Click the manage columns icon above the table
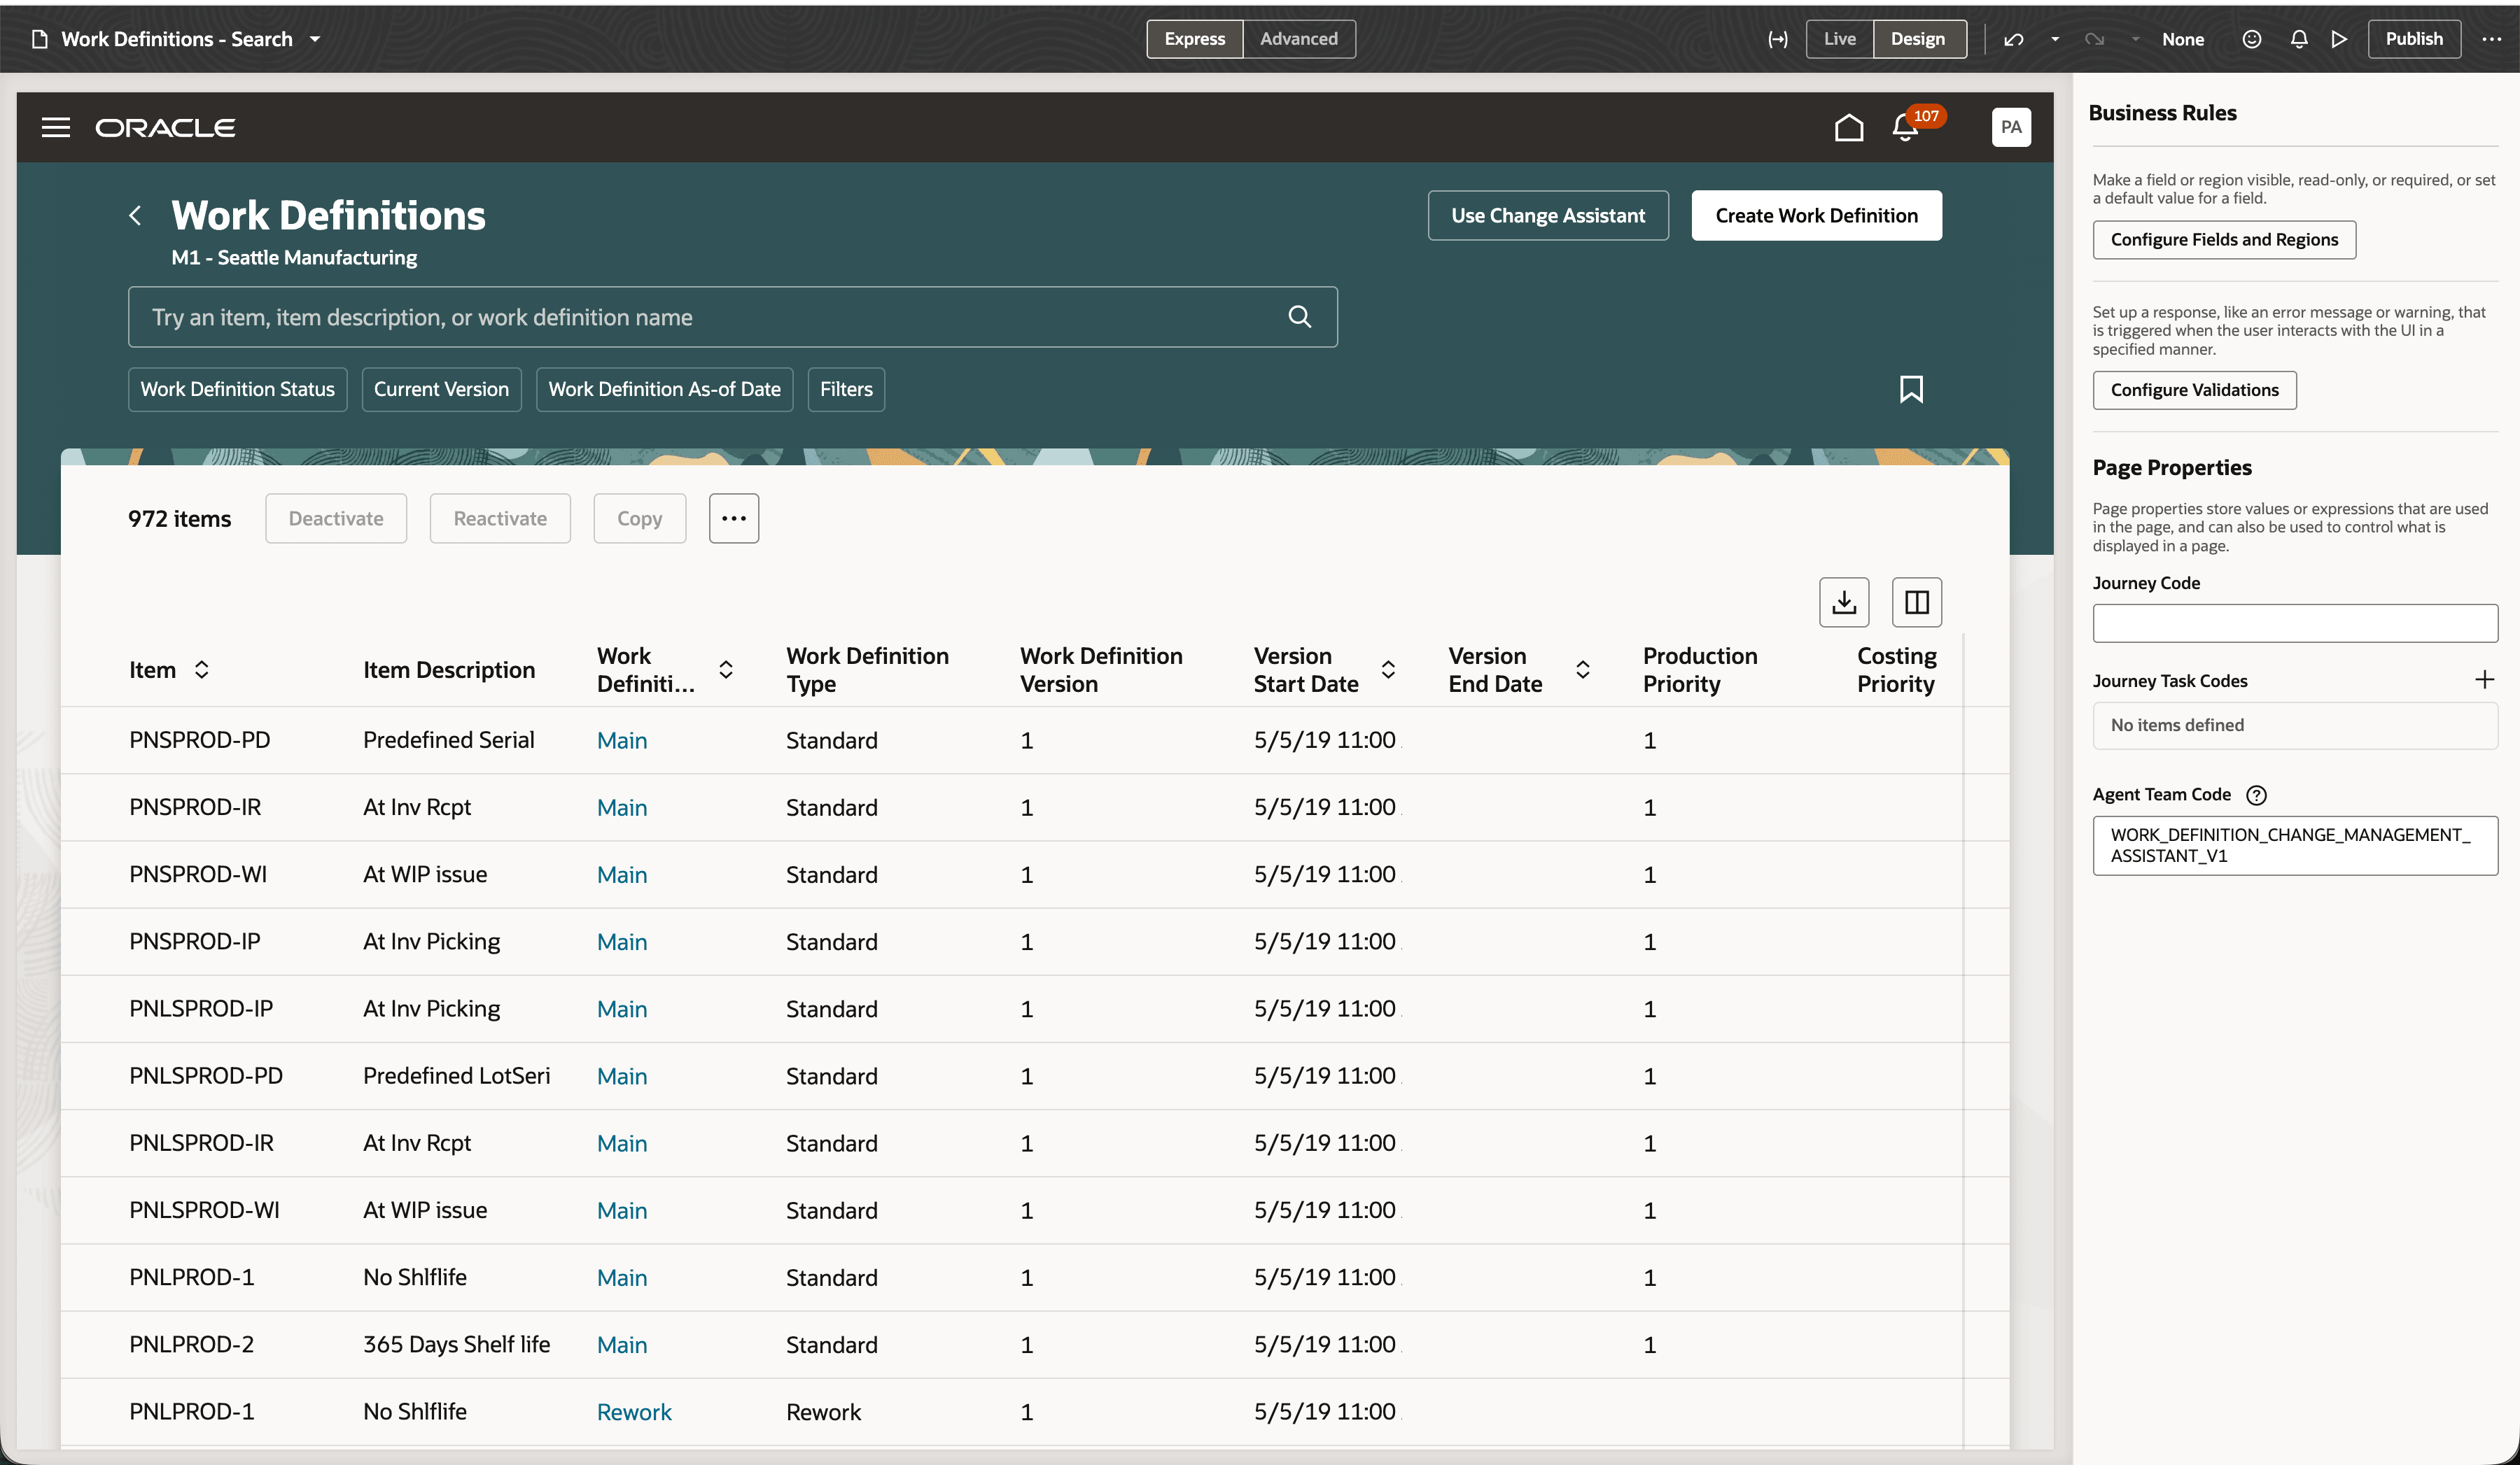The height and width of the screenshot is (1465, 2520). coord(1916,602)
